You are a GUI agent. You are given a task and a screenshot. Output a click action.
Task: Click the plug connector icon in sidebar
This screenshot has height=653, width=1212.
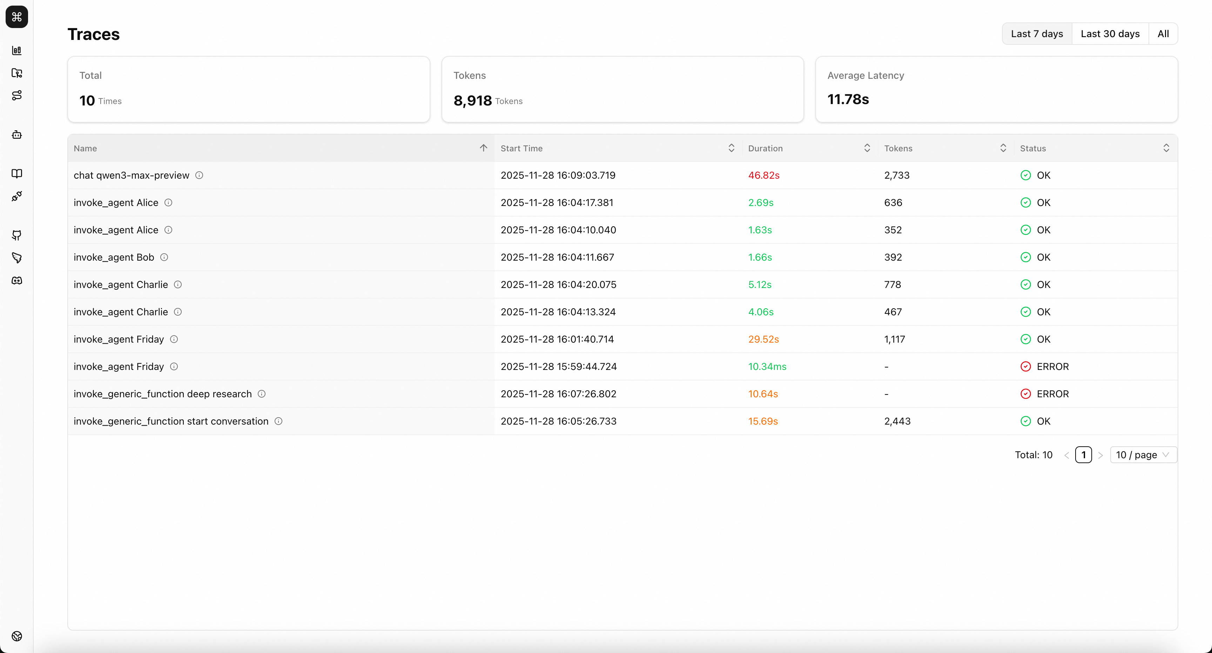point(17,196)
